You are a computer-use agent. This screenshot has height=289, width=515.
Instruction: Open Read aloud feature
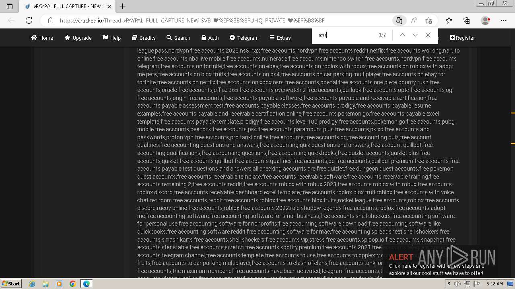click(414, 20)
